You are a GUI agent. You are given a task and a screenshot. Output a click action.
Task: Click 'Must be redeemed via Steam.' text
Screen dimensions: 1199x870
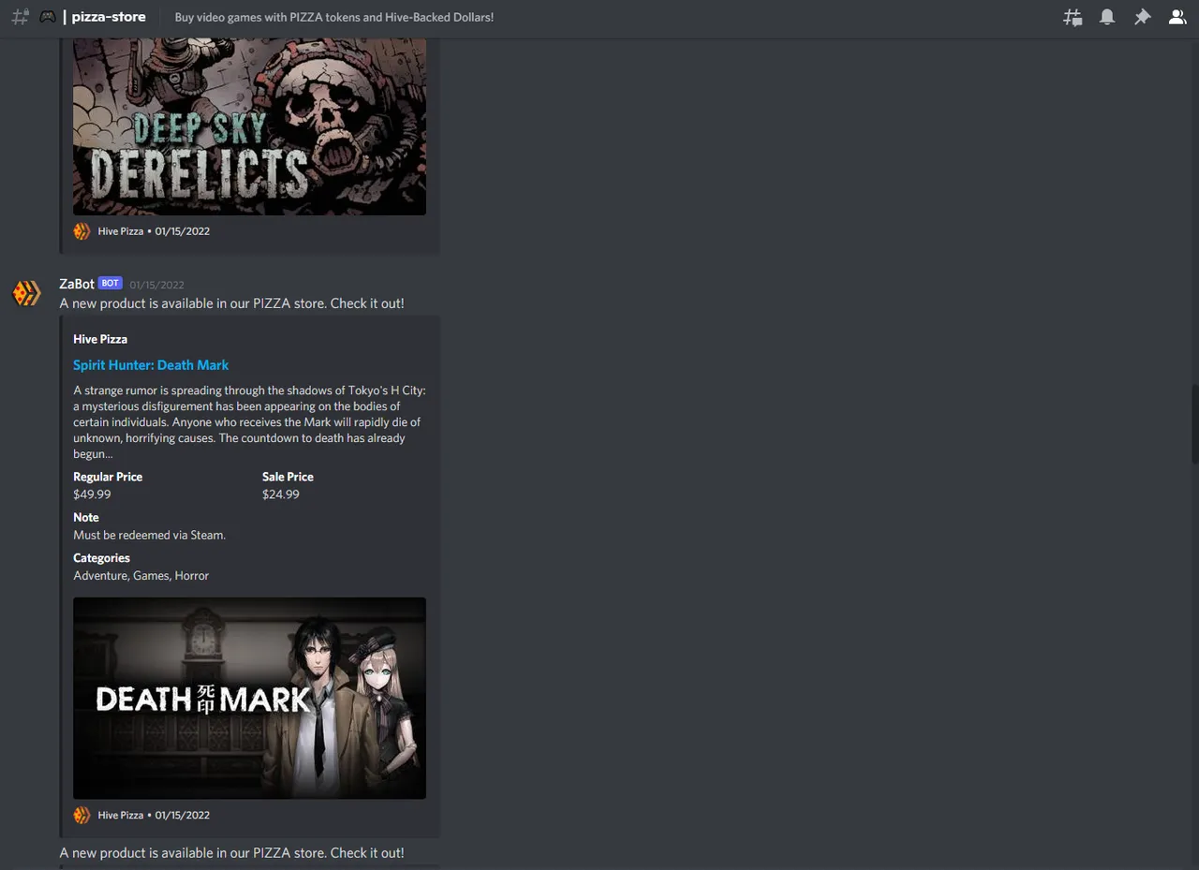coord(150,535)
